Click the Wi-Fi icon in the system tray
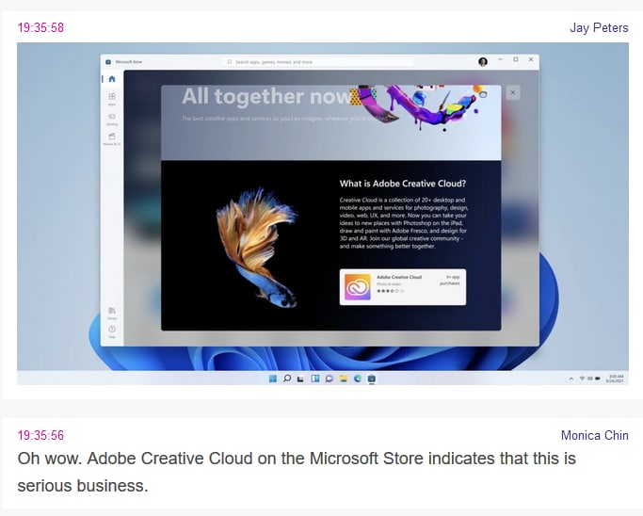The height and width of the screenshot is (516, 643). (582, 379)
